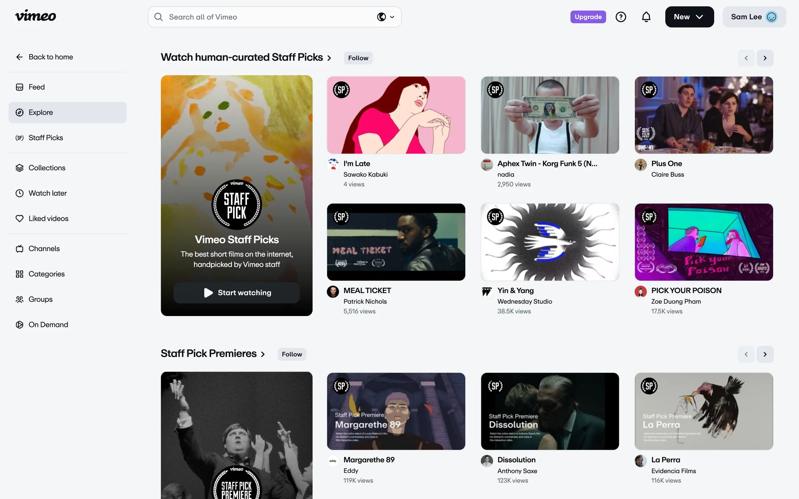
Task: Click the Upgrade button
Action: (588, 17)
